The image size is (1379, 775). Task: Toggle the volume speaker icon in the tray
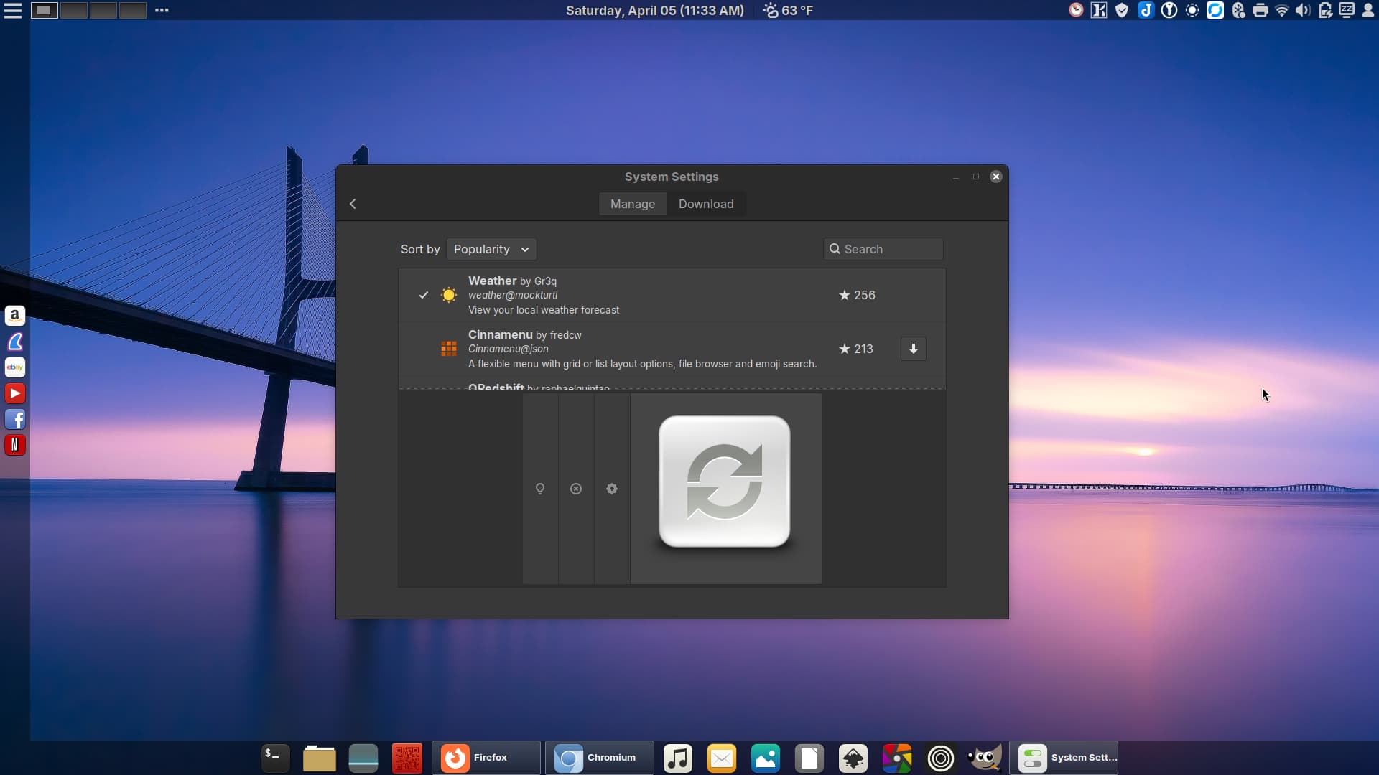(x=1303, y=10)
